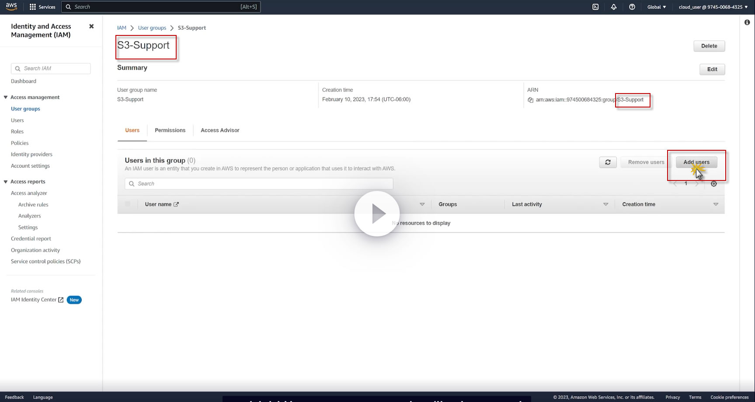This screenshot has height=402, width=755.
Task: Open IAM Identity Center external link
Action: coord(37,300)
